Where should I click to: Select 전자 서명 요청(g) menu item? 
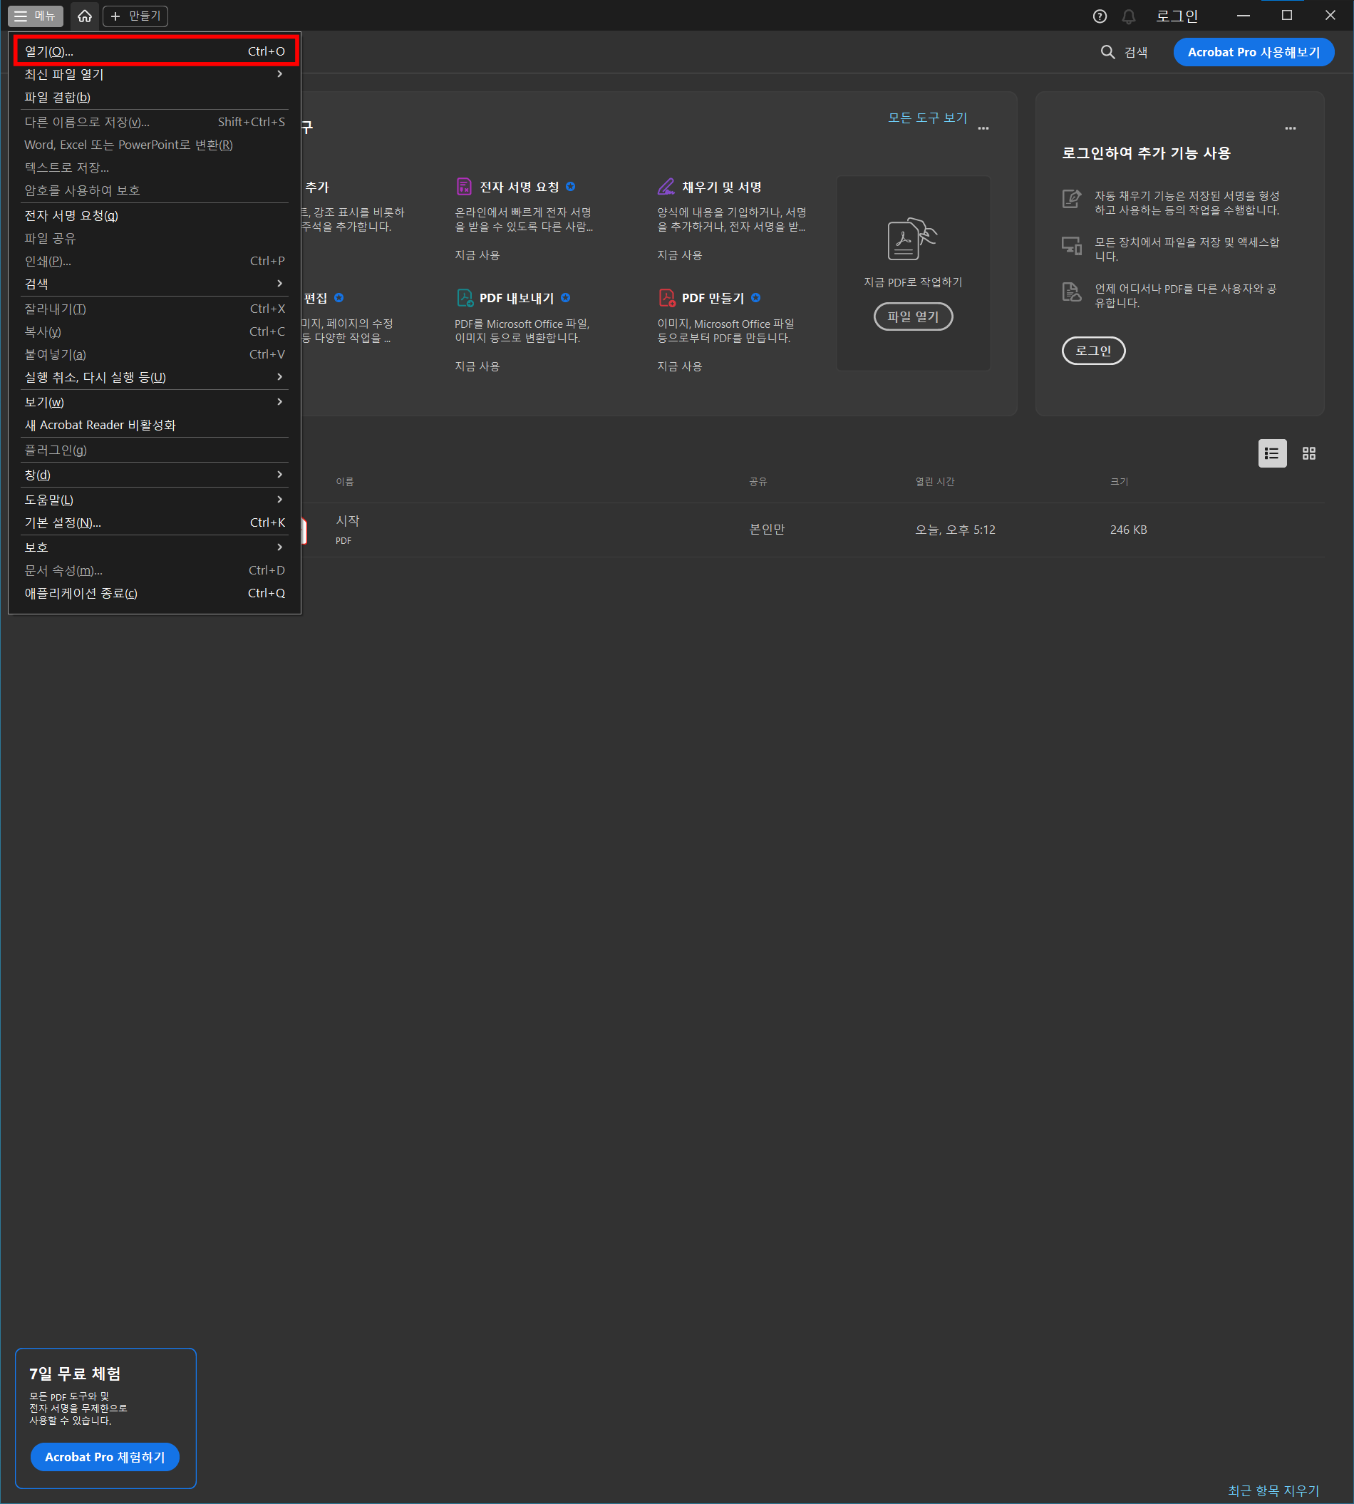click(155, 216)
